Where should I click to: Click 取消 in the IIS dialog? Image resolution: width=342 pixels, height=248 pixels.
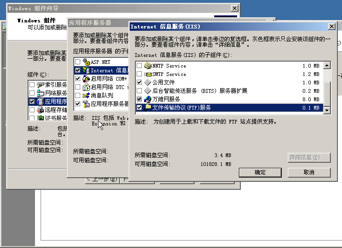click(309, 172)
